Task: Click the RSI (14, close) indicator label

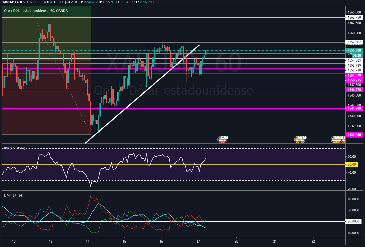Action: click(x=15, y=148)
